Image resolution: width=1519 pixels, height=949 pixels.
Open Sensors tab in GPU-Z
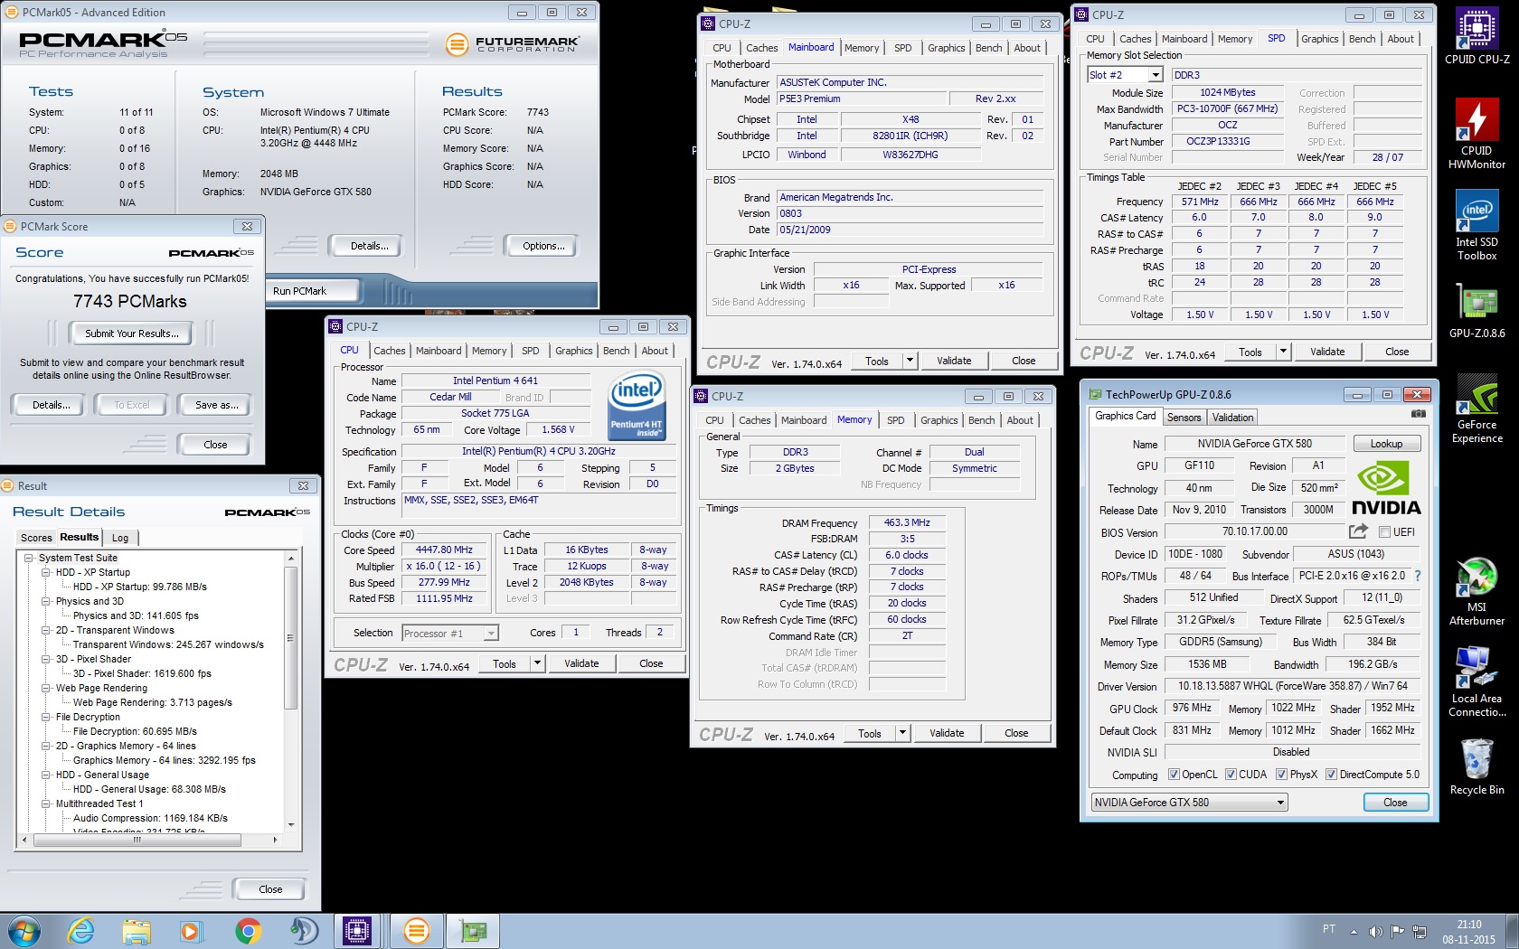(x=1184, y=418)
